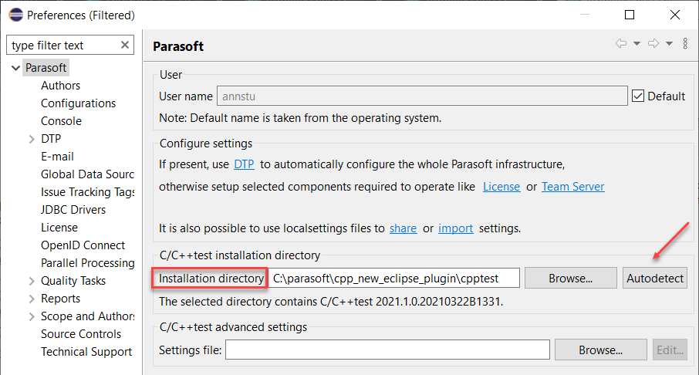Open the forward history dropdown arrow

click(669, 44)
